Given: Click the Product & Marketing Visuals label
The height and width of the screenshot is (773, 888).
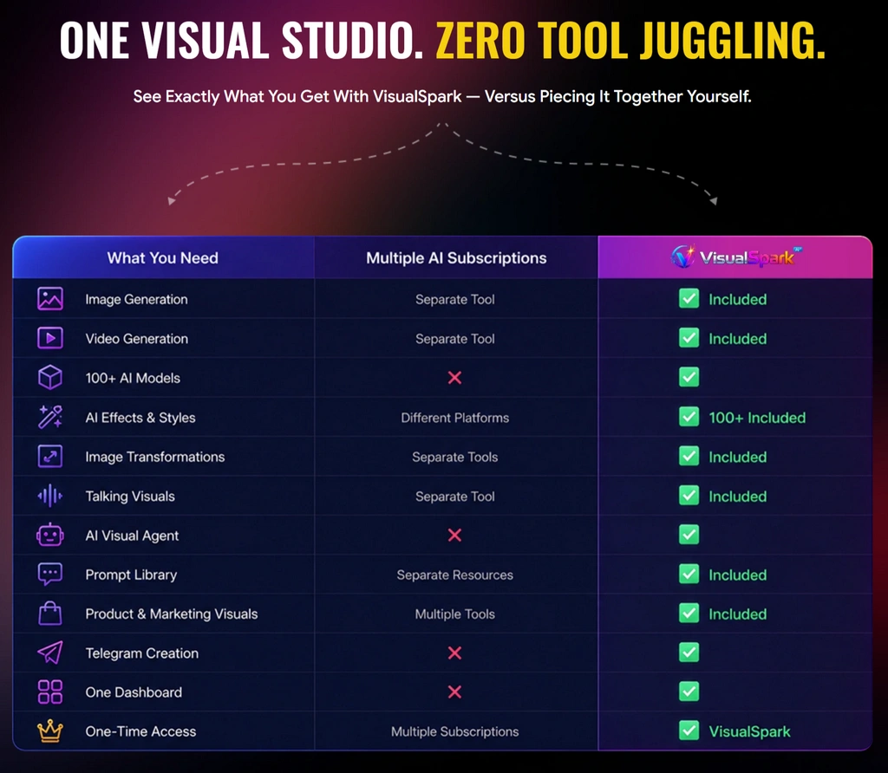Looking at the screenshot, I should (x=171, y=614).
